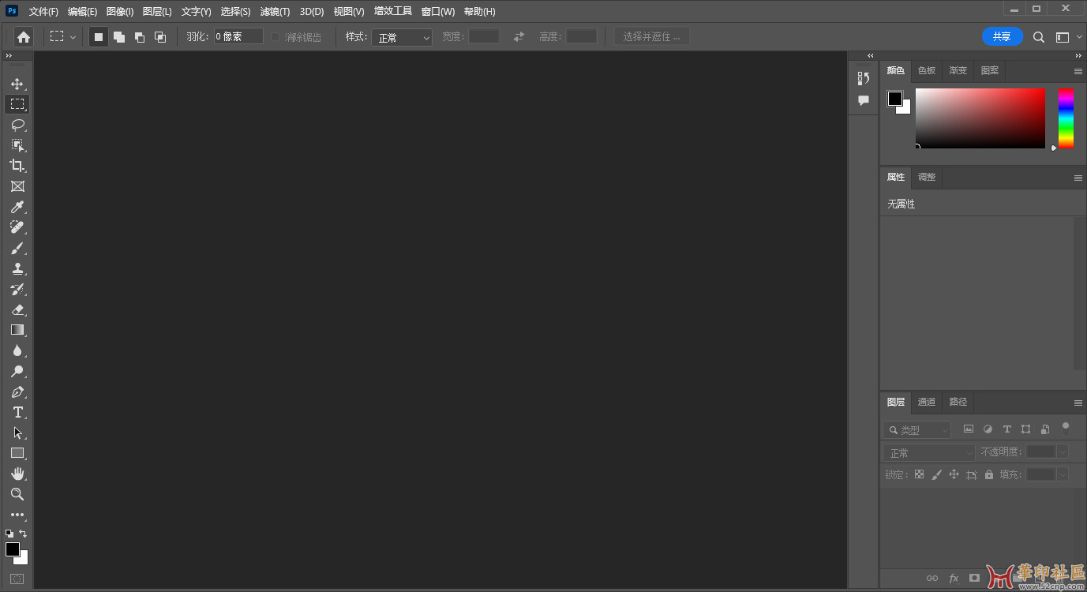Click the blue 共享 button
The width and height of the screenshot is (1087, 592).
(1002, 36)
